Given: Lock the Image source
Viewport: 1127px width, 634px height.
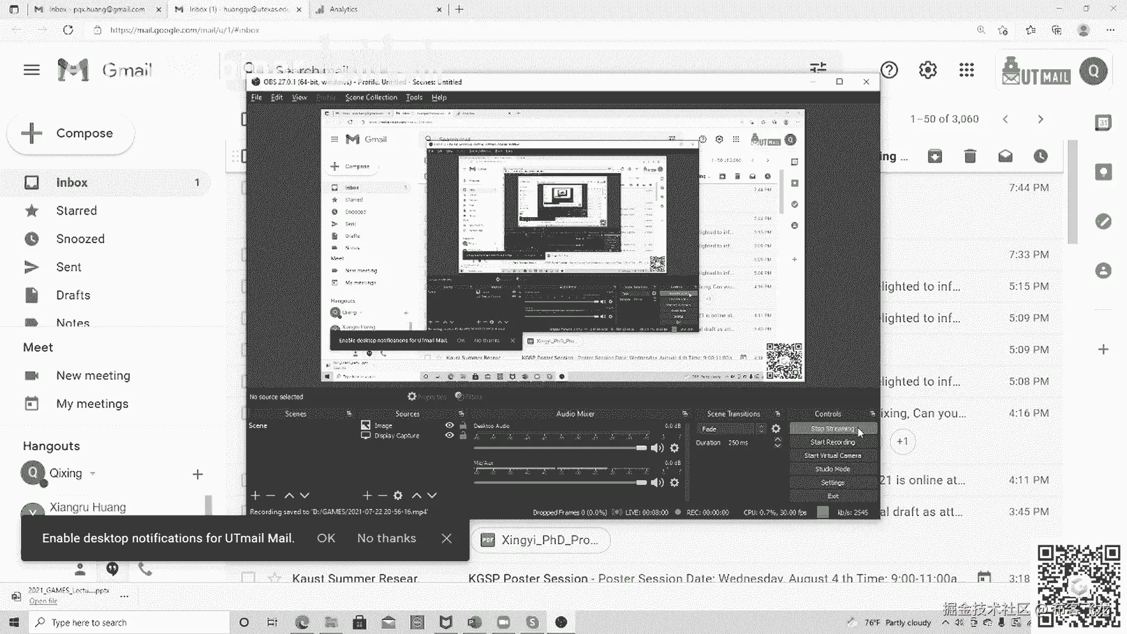Looking at the screenshot, I should (x=463, y=426).
